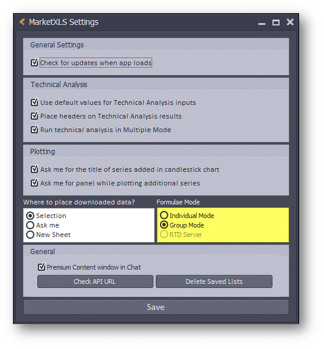Close the MarketXLS Settings dialog
The image size is (324, 349).
(290, 22)
